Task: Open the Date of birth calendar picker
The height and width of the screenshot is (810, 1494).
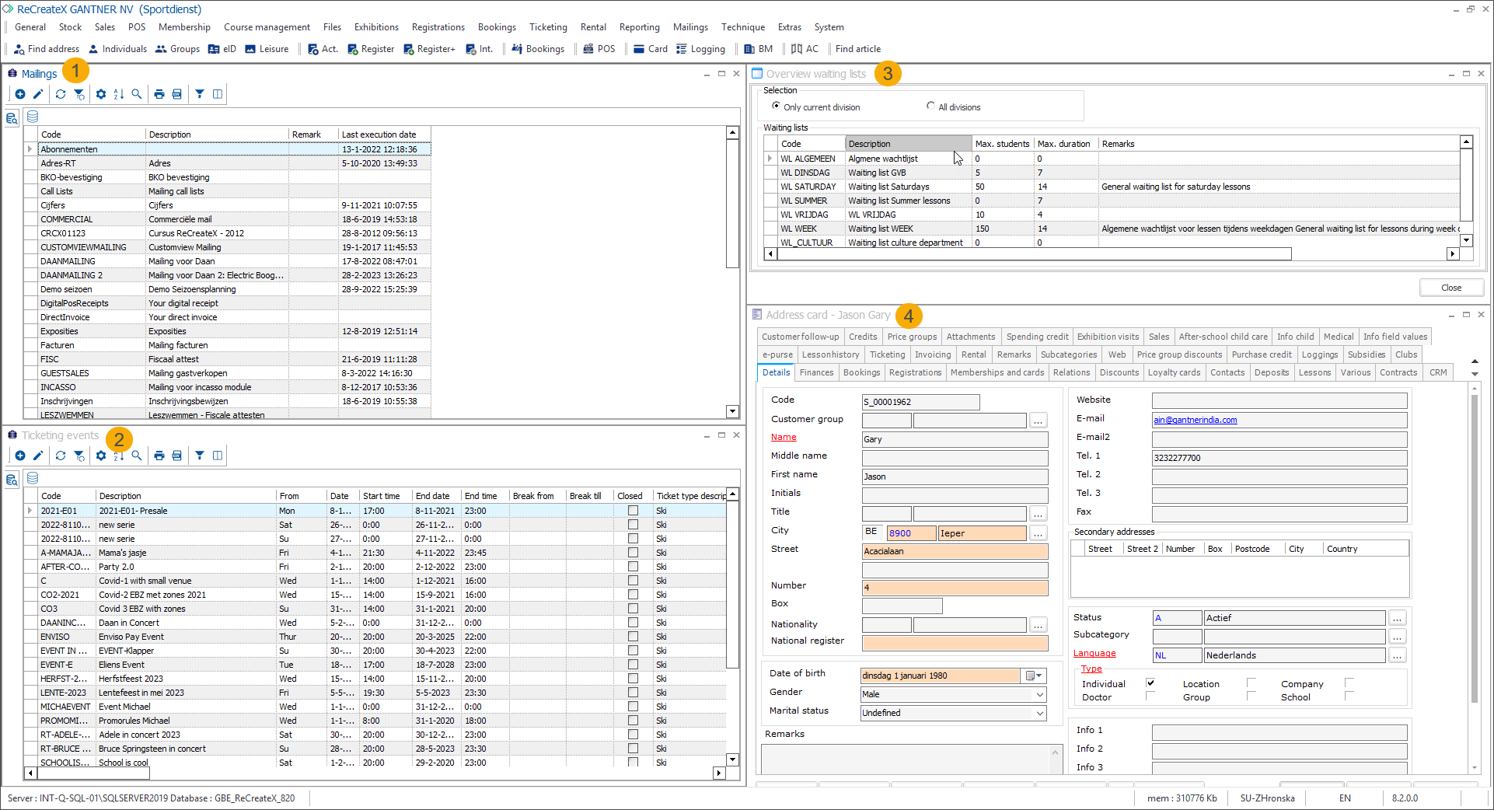Action: tap(1034, 676)
